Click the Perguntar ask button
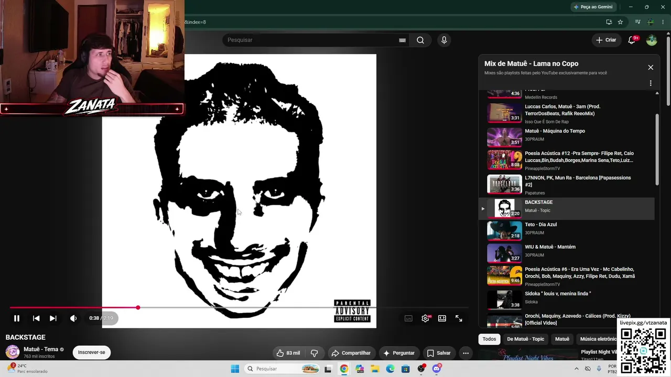Image resolution: width=671 pixels, height=377 pixels. coord(399,353)
